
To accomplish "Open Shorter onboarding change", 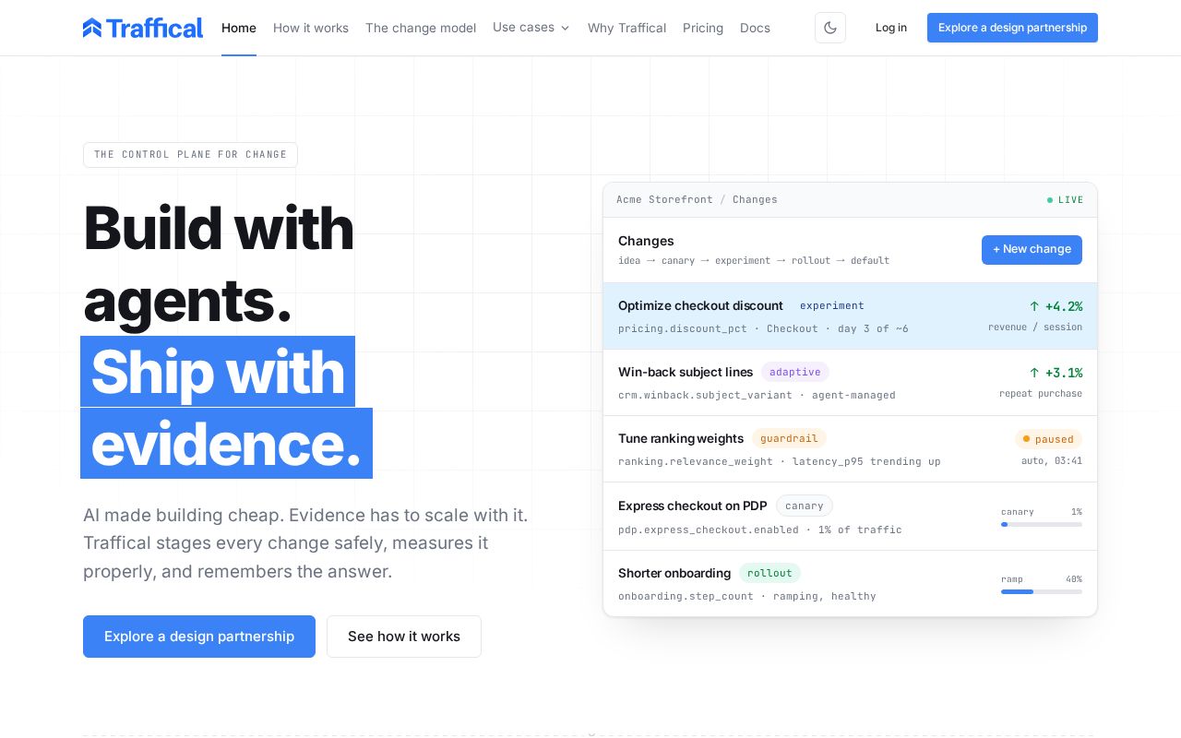I will point(850,584).
